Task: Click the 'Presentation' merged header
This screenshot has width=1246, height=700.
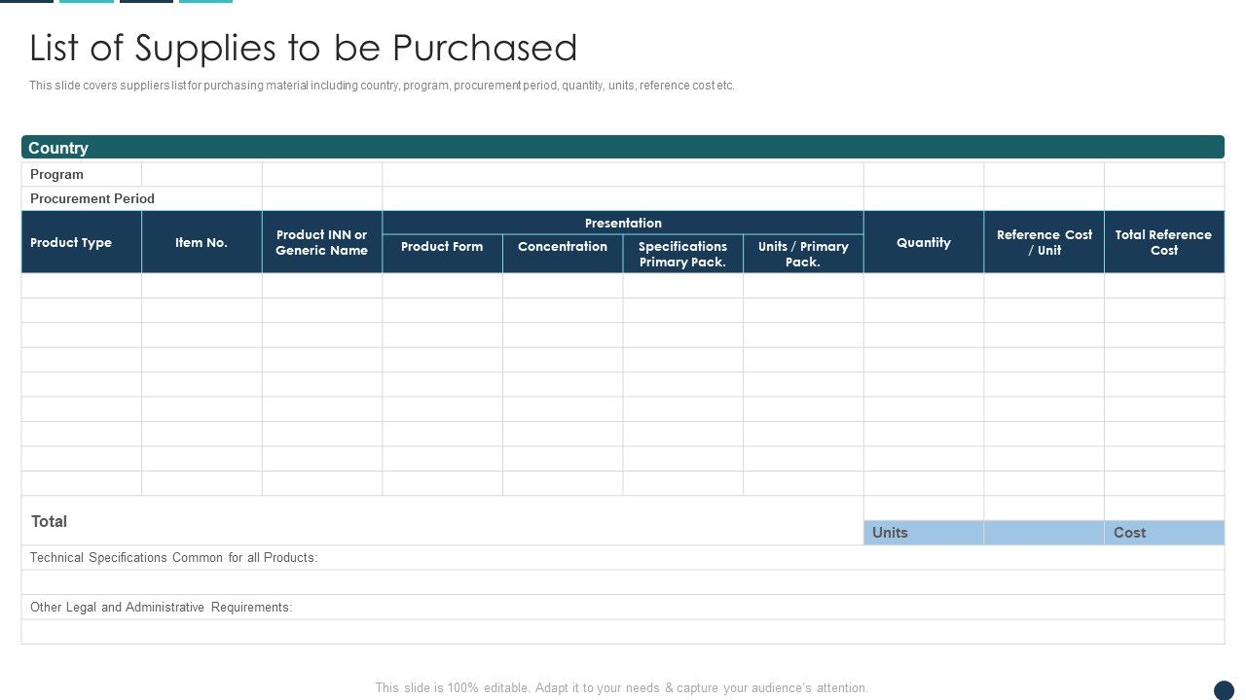Action: click(623, 223)
